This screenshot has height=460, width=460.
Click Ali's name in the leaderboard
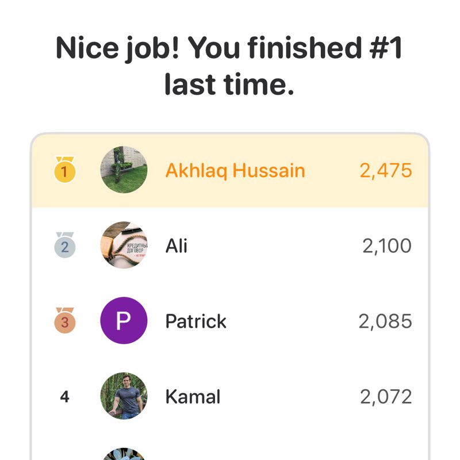(x=177, y=246)
